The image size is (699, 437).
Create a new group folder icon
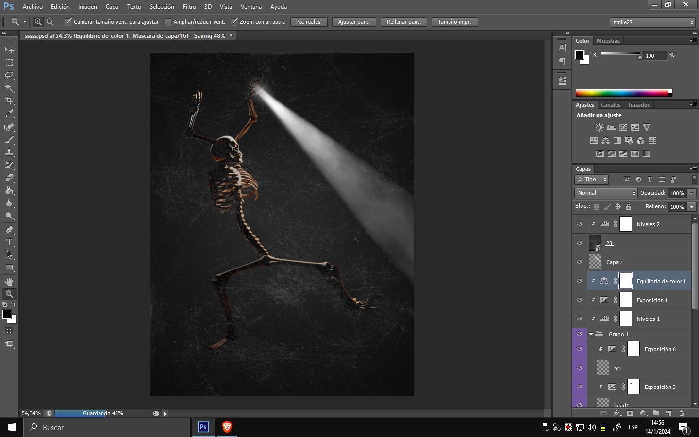(656, 413)
